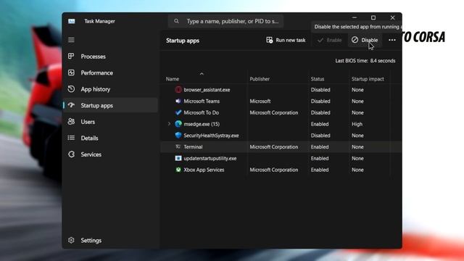This screenshot has height=261, width=464.
Task: Open the Processes page
Action: [x=111, y=57]
